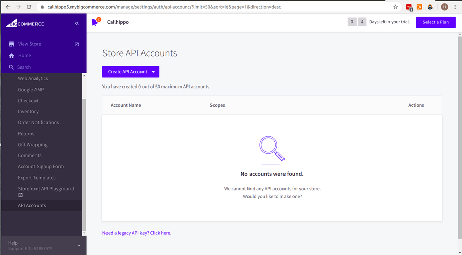The height and width of the screenshot is (255, 462).
Task: Click the browser forward arrow
Action: click(x=18, y=7)
